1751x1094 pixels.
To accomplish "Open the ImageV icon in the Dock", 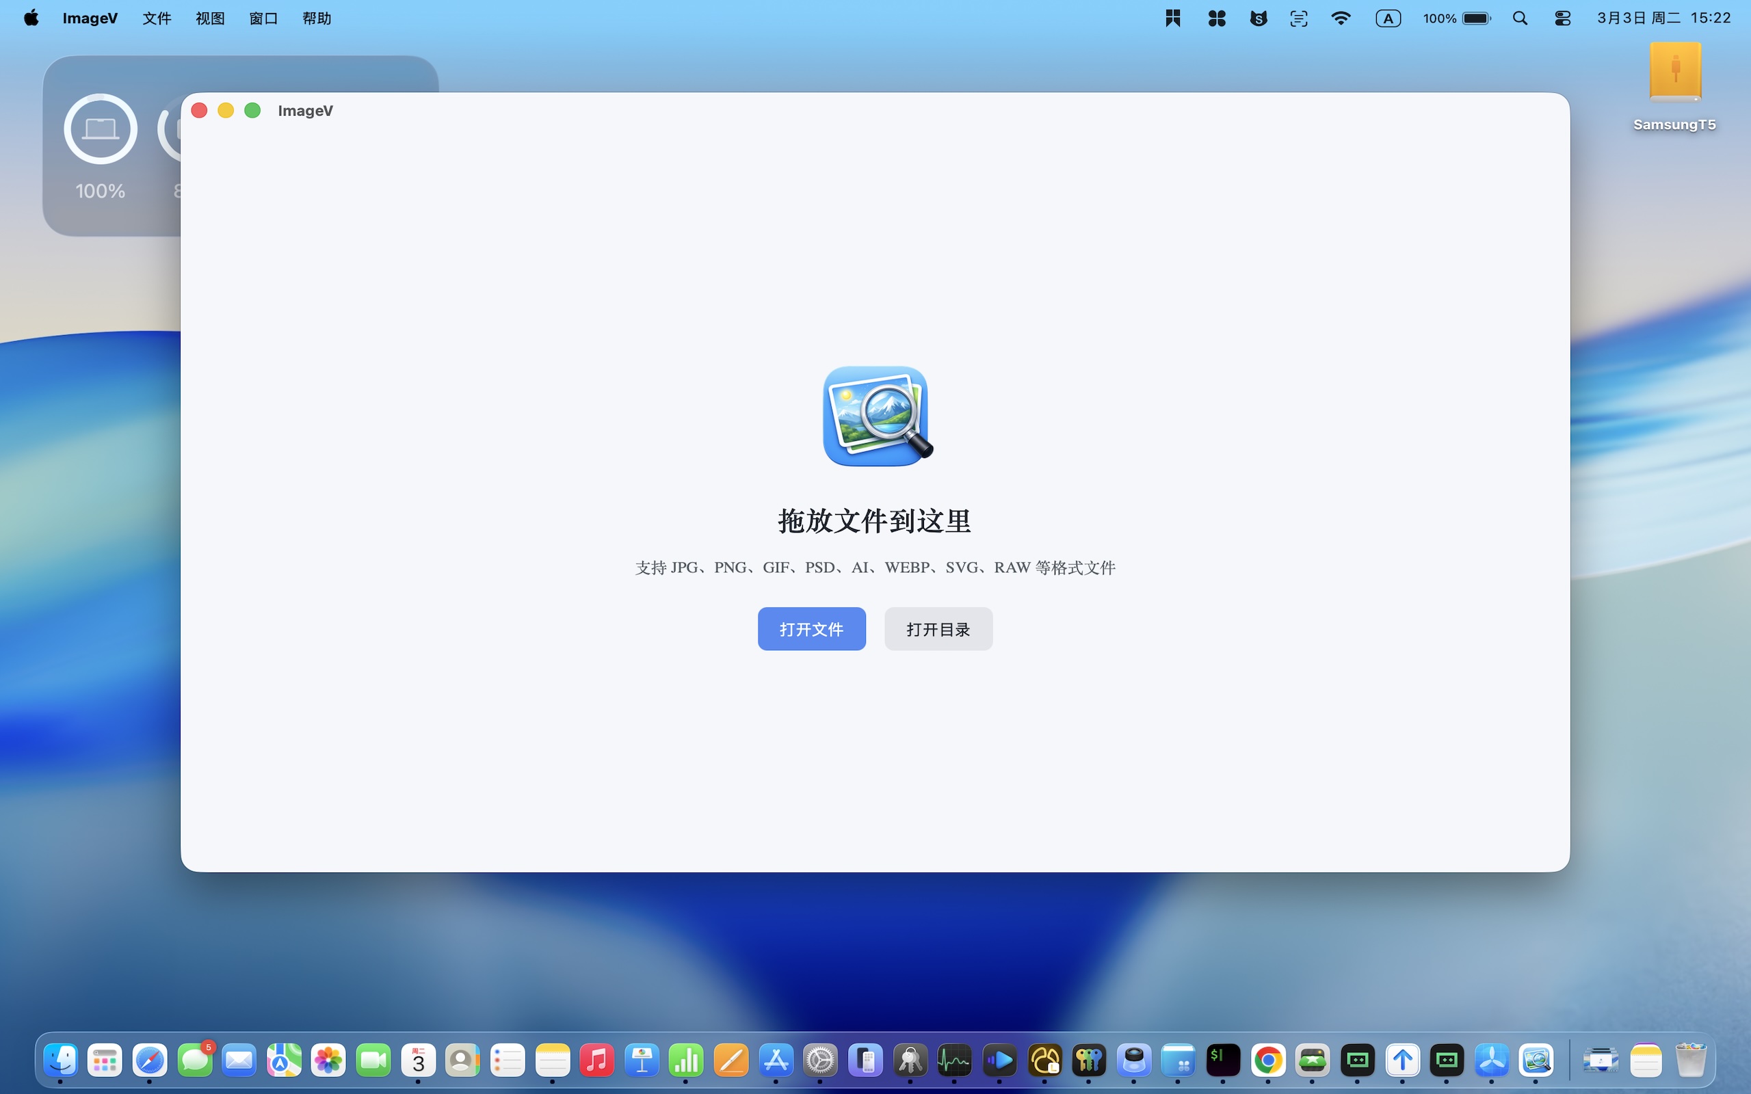I will (x=1536, y=1060).
